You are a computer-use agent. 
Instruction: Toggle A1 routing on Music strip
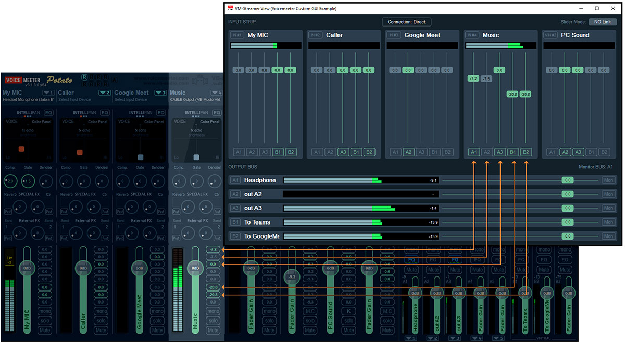473,152
